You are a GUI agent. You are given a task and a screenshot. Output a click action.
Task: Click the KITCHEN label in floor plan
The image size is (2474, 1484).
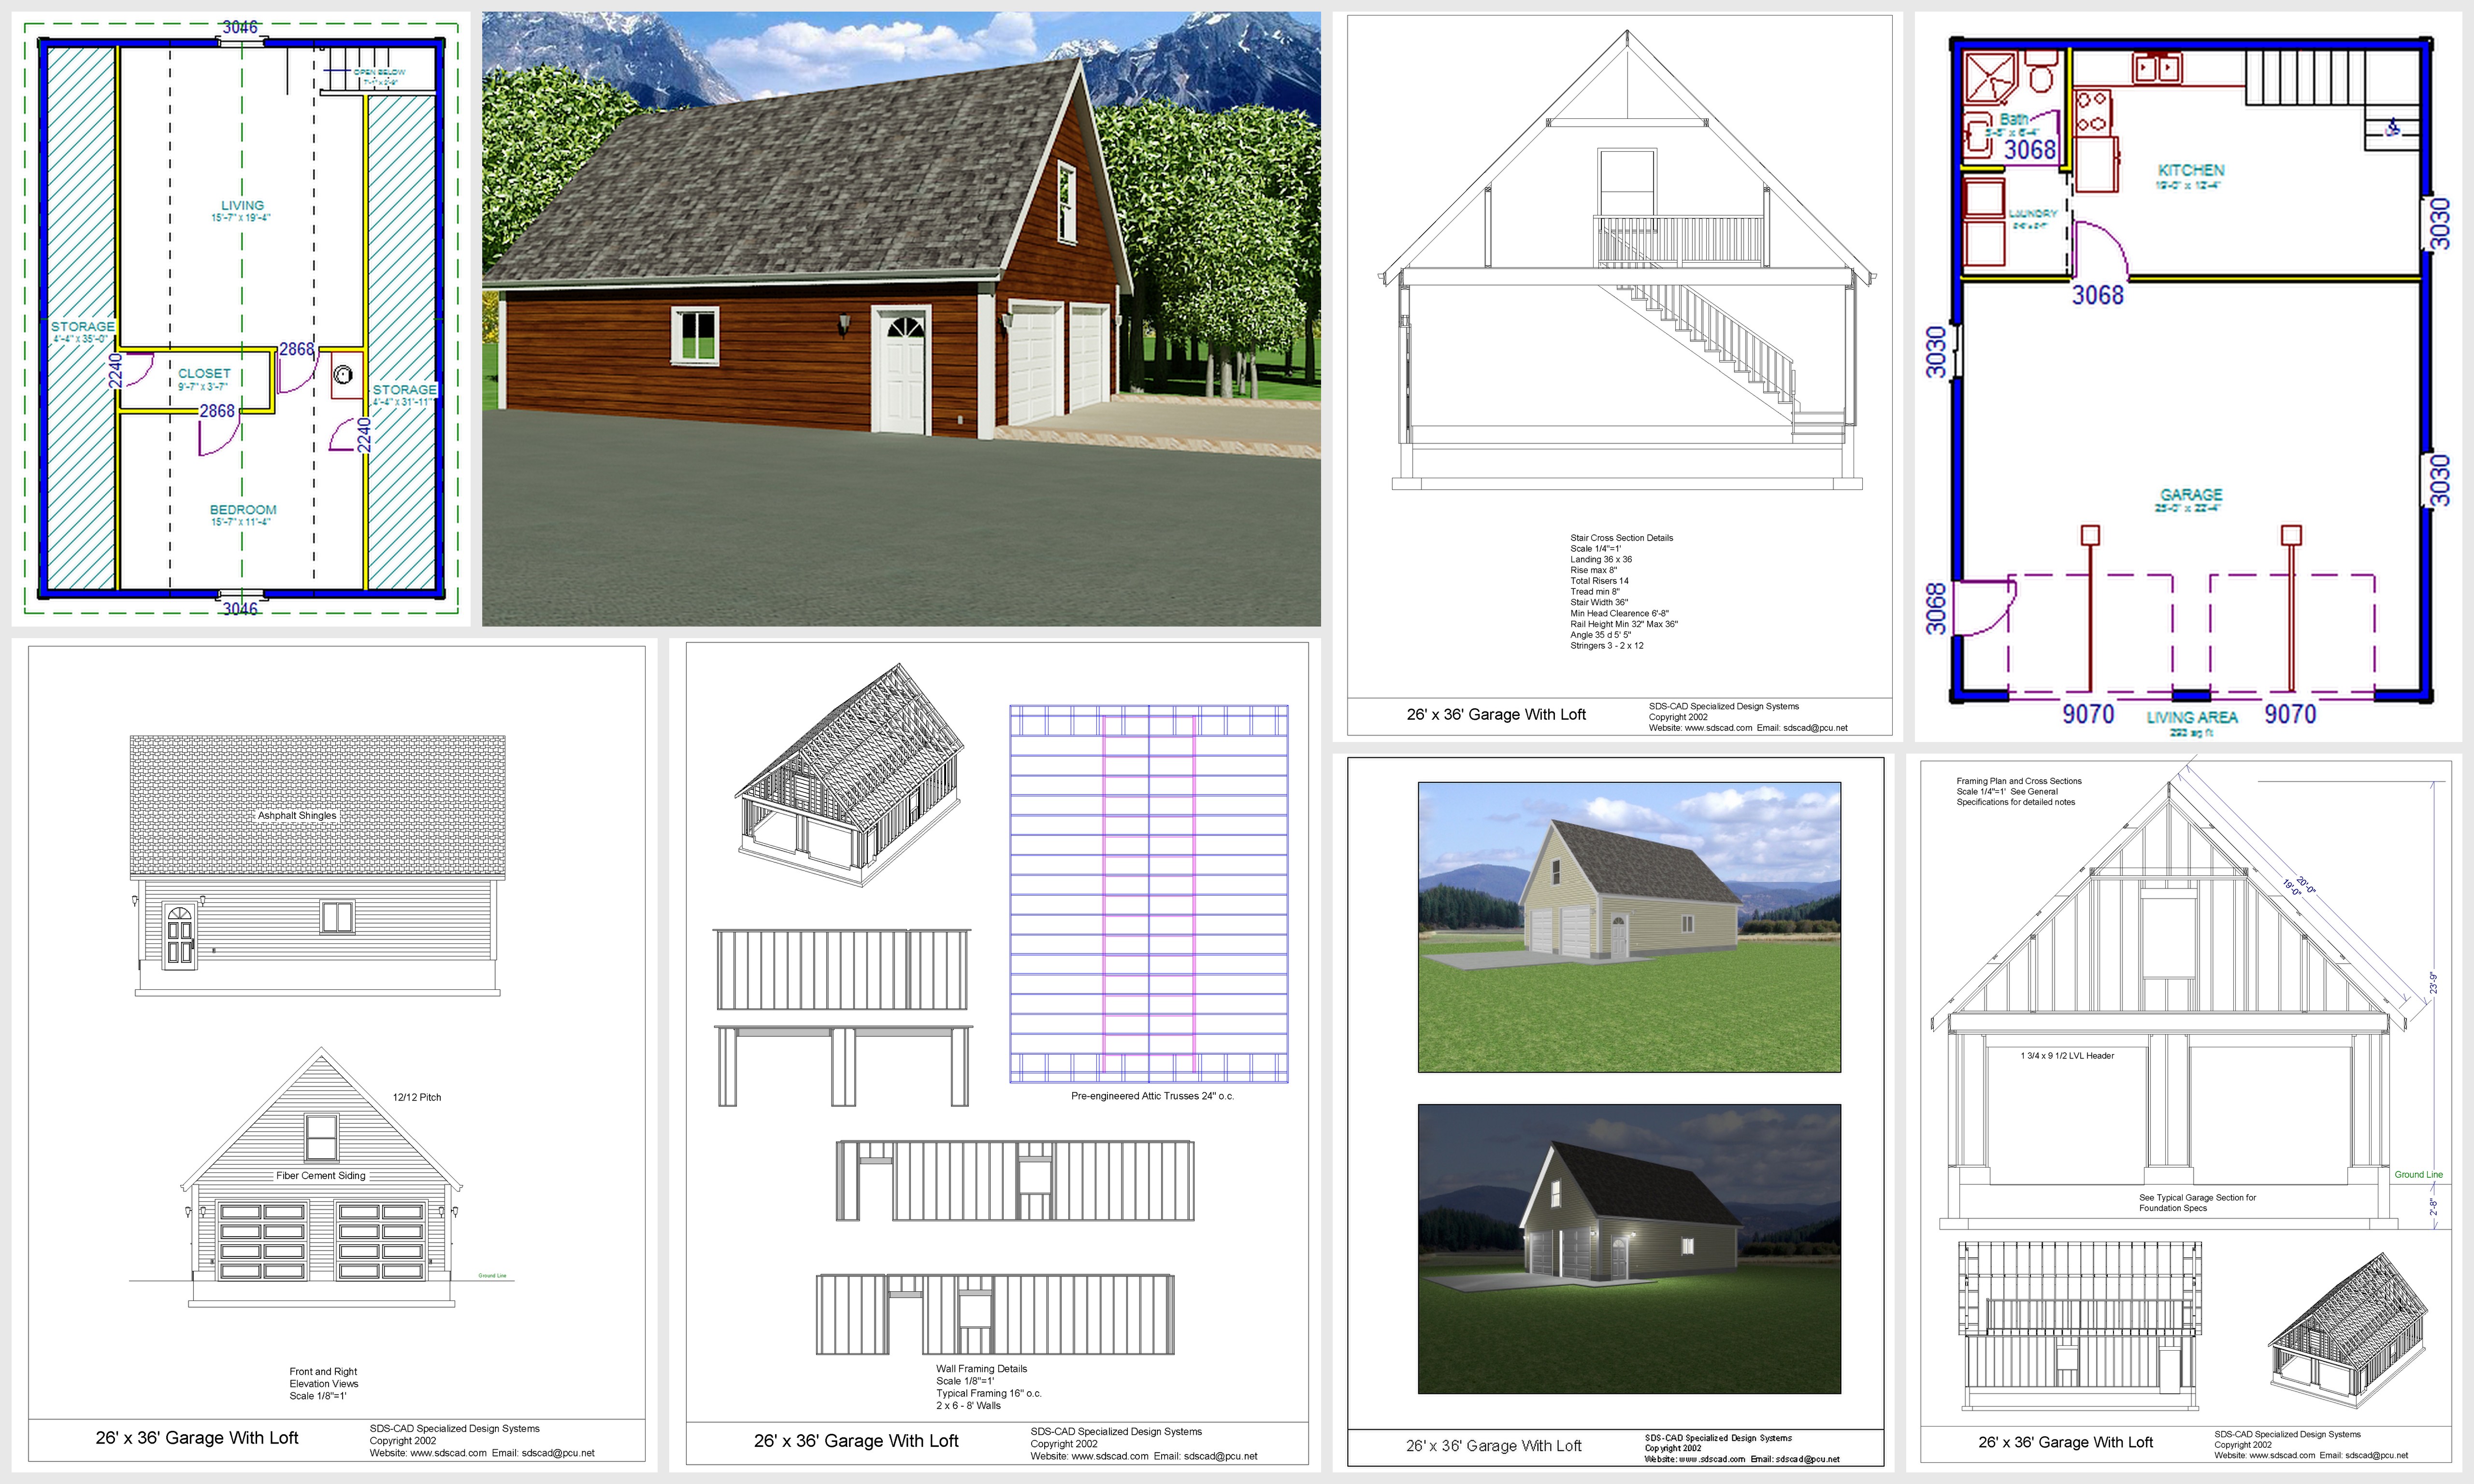coord(2190,170)
